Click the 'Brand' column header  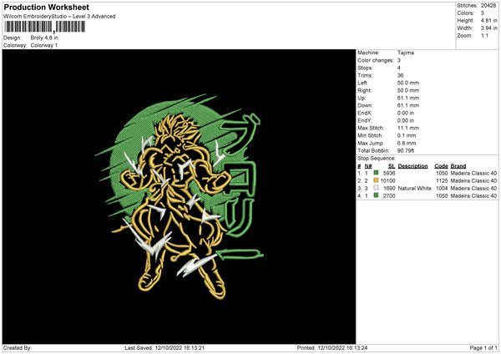(x=458, y=166)
